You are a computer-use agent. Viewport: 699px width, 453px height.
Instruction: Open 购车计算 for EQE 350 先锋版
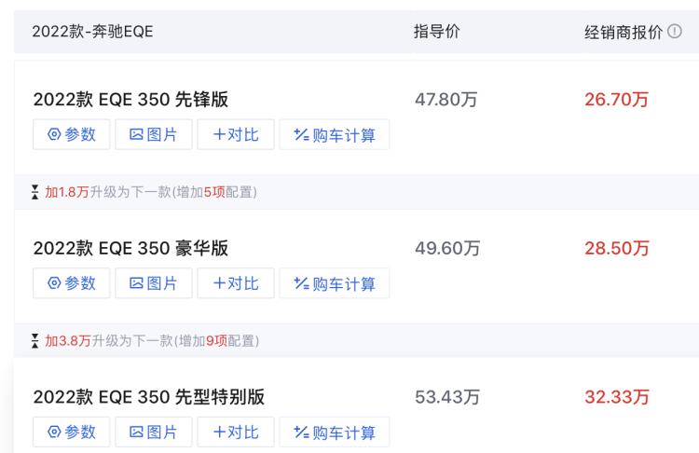tap(334, 134)
